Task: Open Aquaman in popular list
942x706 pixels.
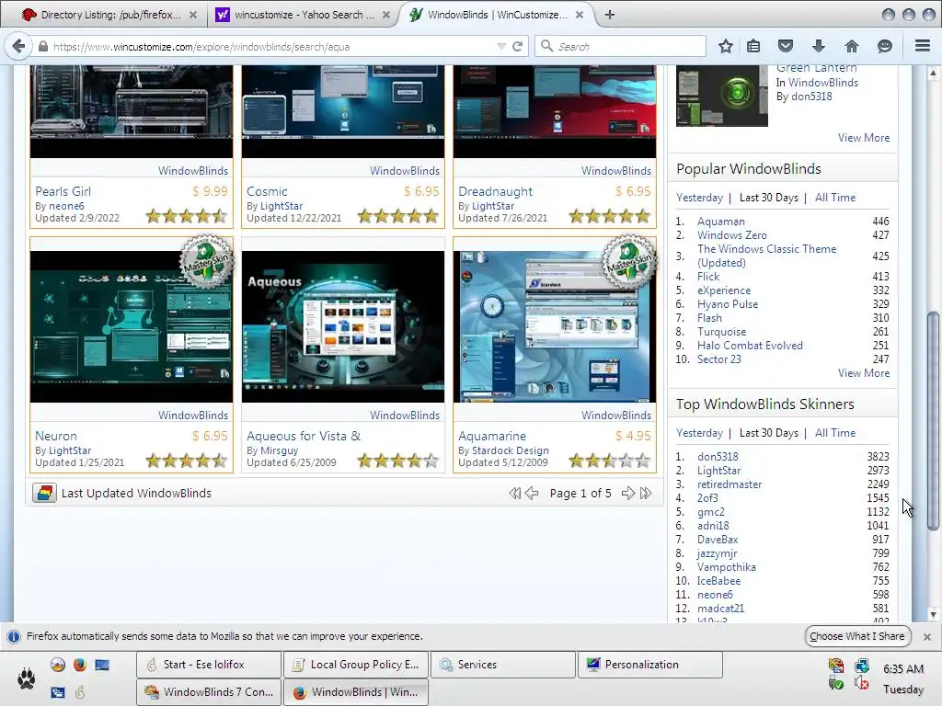Action: [x=721, y=222]
